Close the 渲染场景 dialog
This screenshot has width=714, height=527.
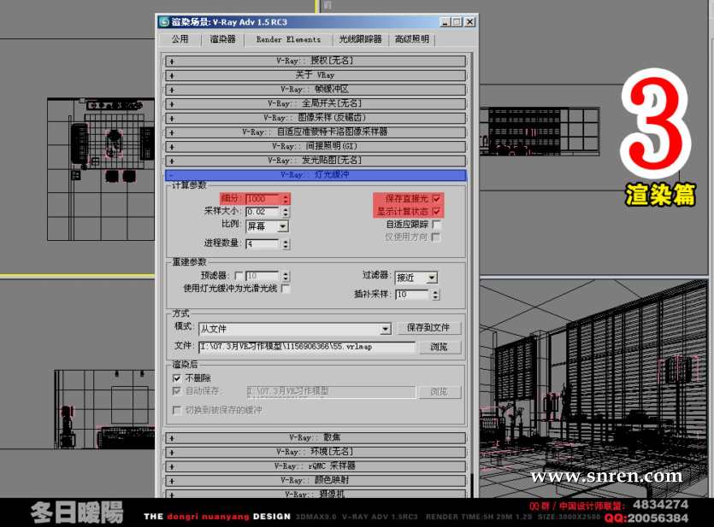(x=470, y=22)
